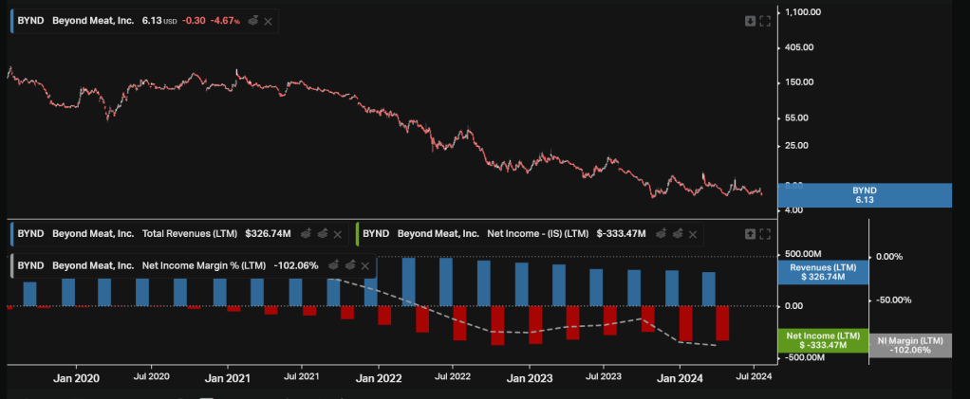Click the green Net Income (LTM) axis tag
The height and width of the screenshot is (399, 970).
point(823,340)
